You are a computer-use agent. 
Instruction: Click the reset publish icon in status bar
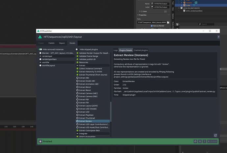click(195, 142)
